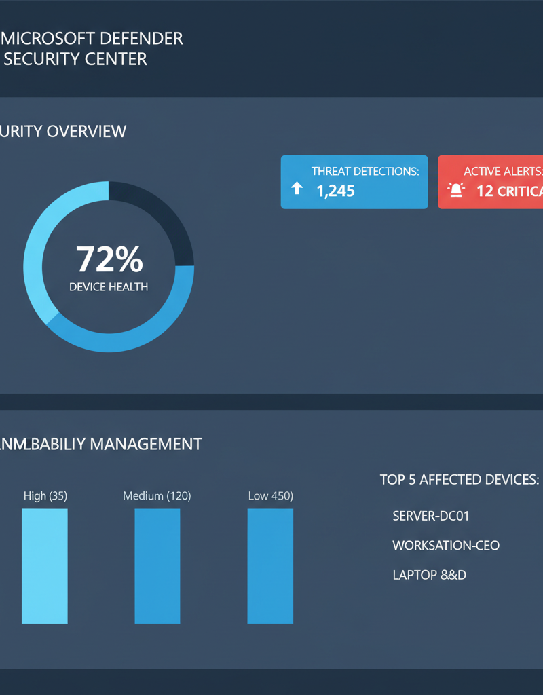The image size is (543, 695).
Task: Click the Medium (120) label
Action: pyautogui.click(x=157, y=495)
